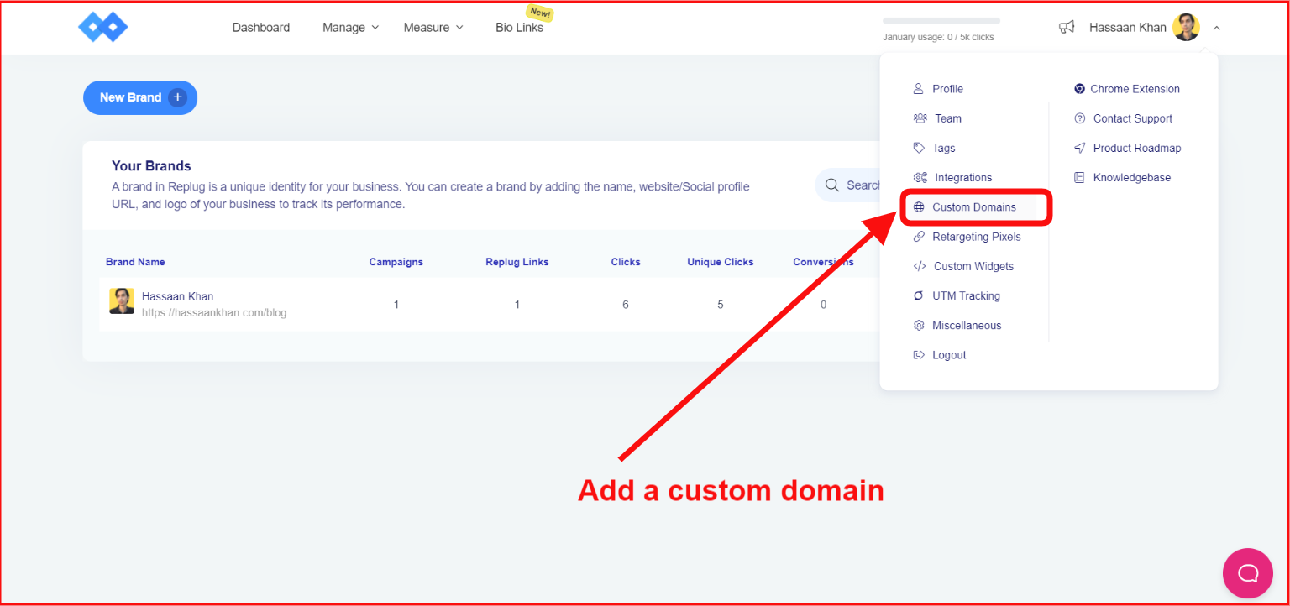The height and width of the screenshot is (606, 1290).
Task: Click the Hassaan Khan account name
Action: [1128, 28]
